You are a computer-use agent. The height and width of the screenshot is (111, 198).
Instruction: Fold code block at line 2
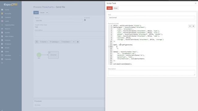[x=112, y=27]
